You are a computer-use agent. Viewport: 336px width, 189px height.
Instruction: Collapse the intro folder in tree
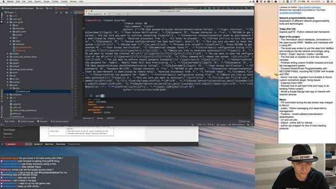tap(10, 88)
